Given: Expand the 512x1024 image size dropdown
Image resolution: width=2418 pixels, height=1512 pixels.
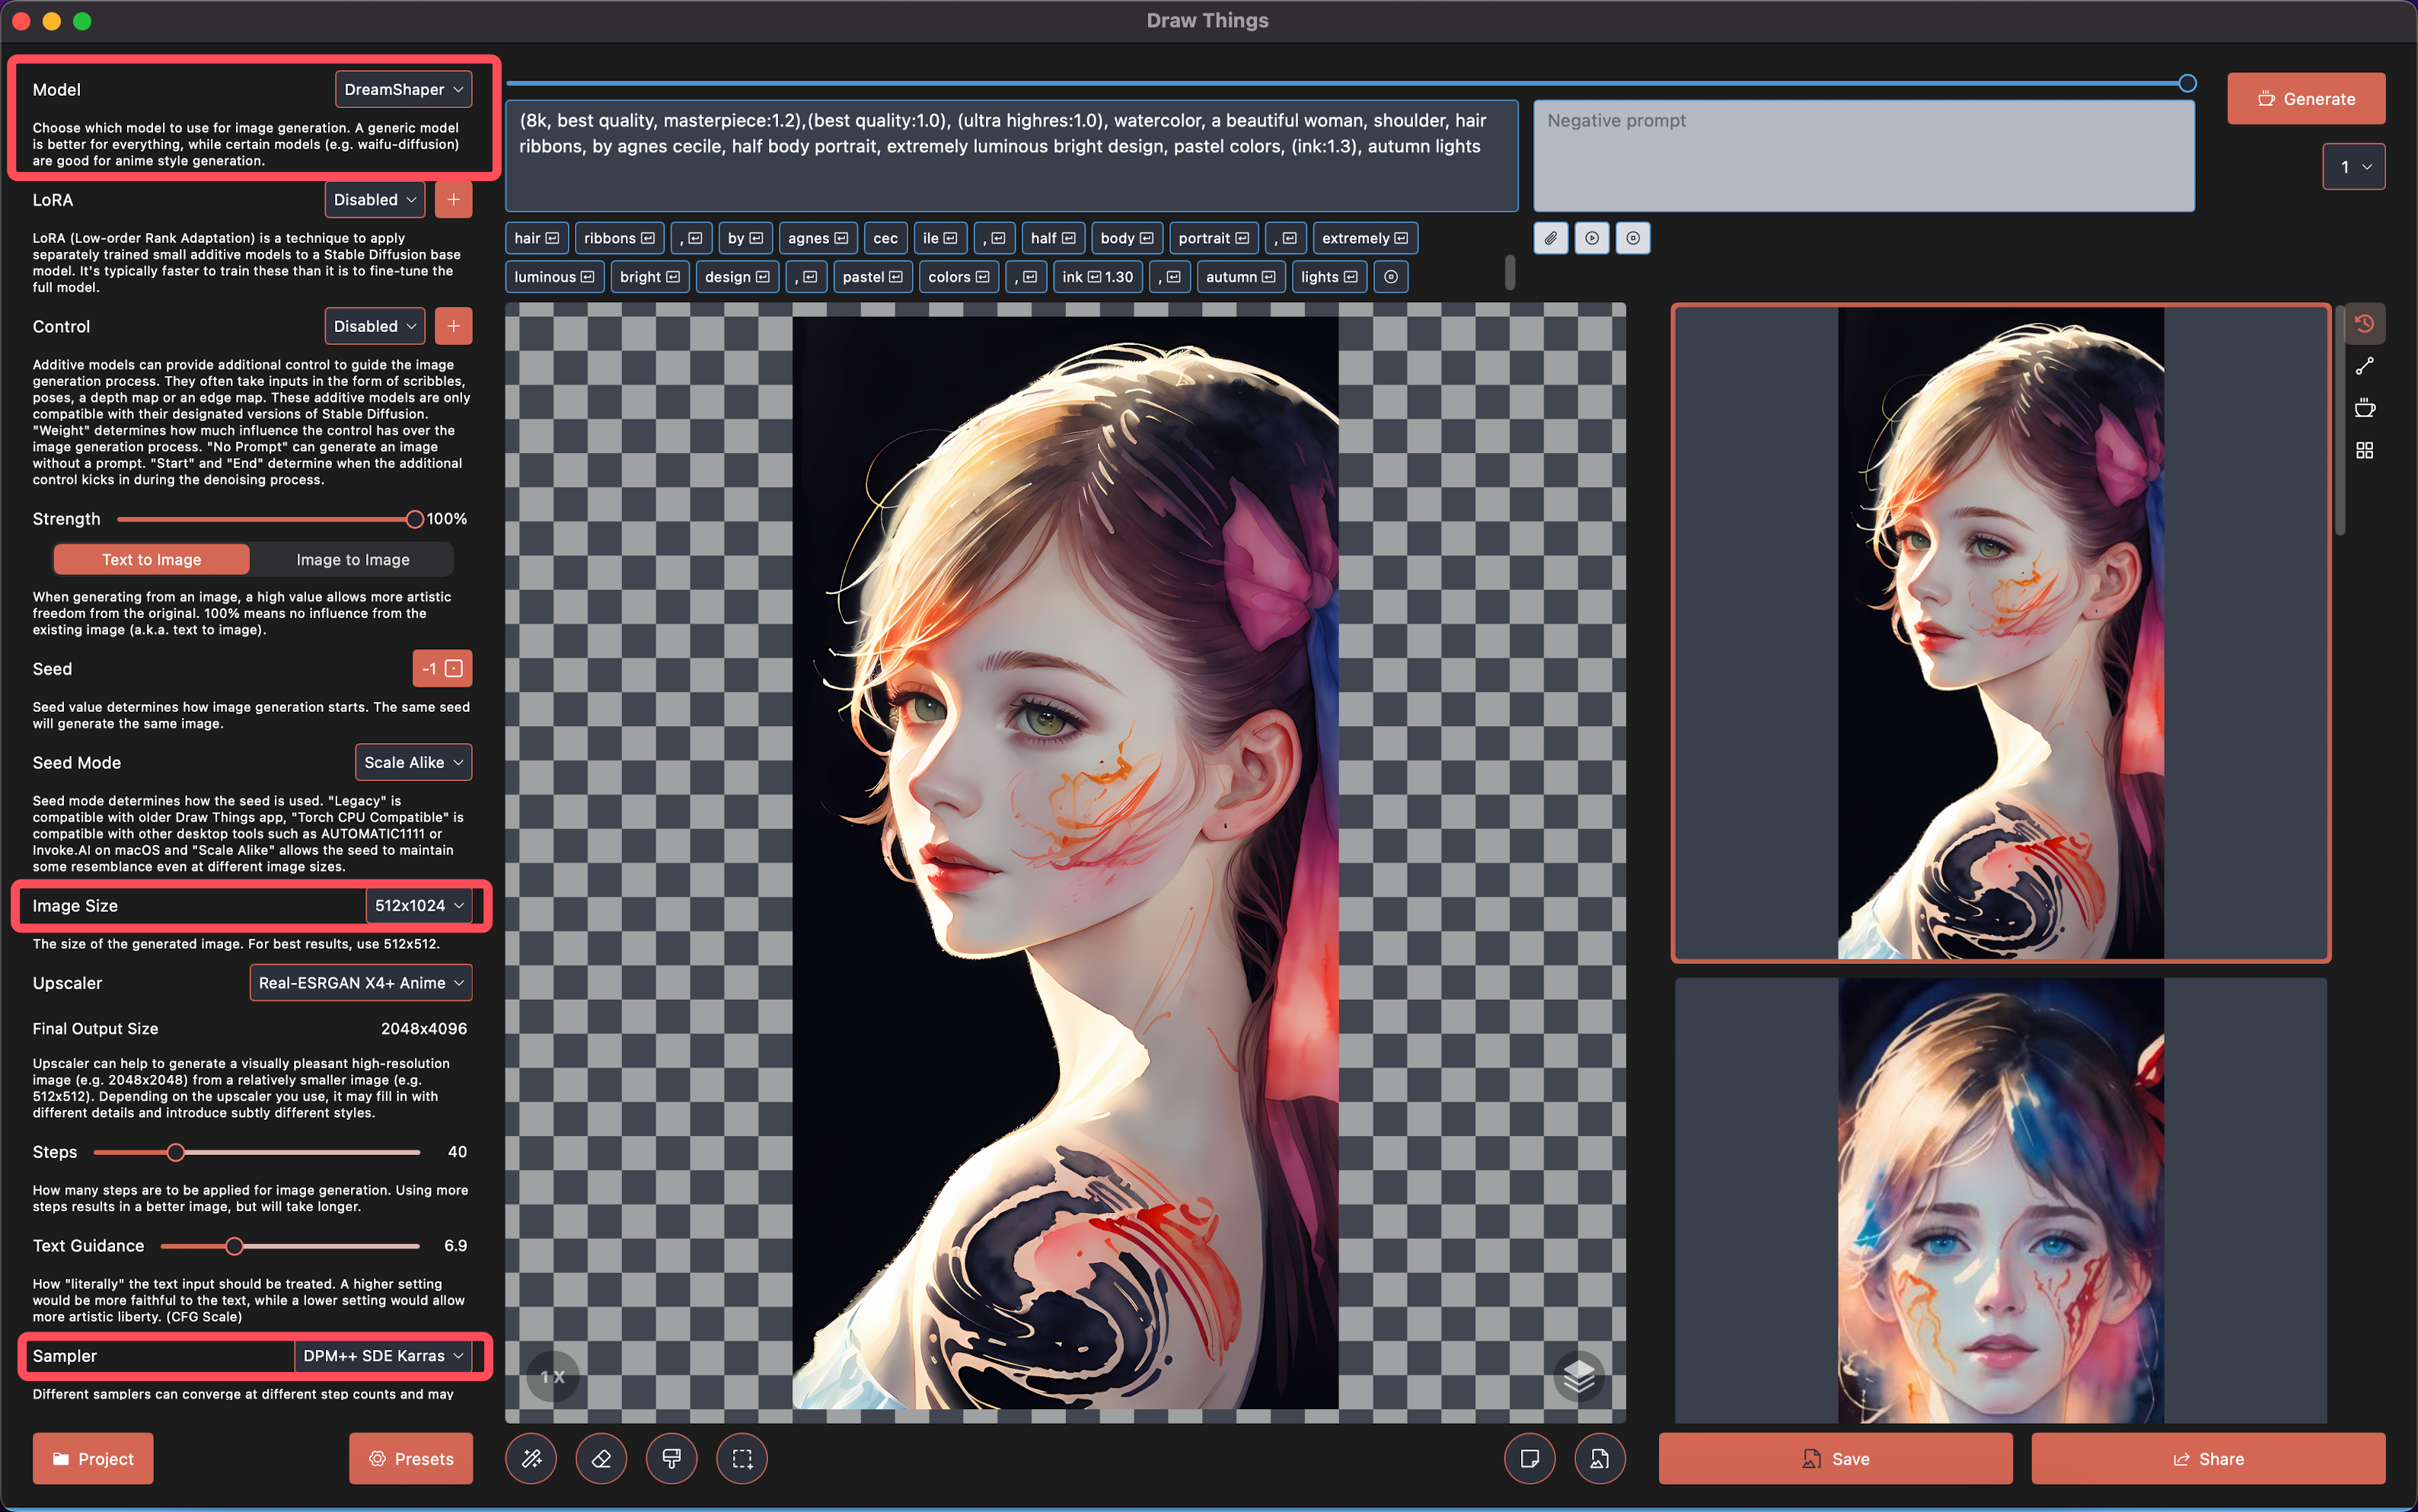Looking at the screenshot, I should click(x=419, y=906).
